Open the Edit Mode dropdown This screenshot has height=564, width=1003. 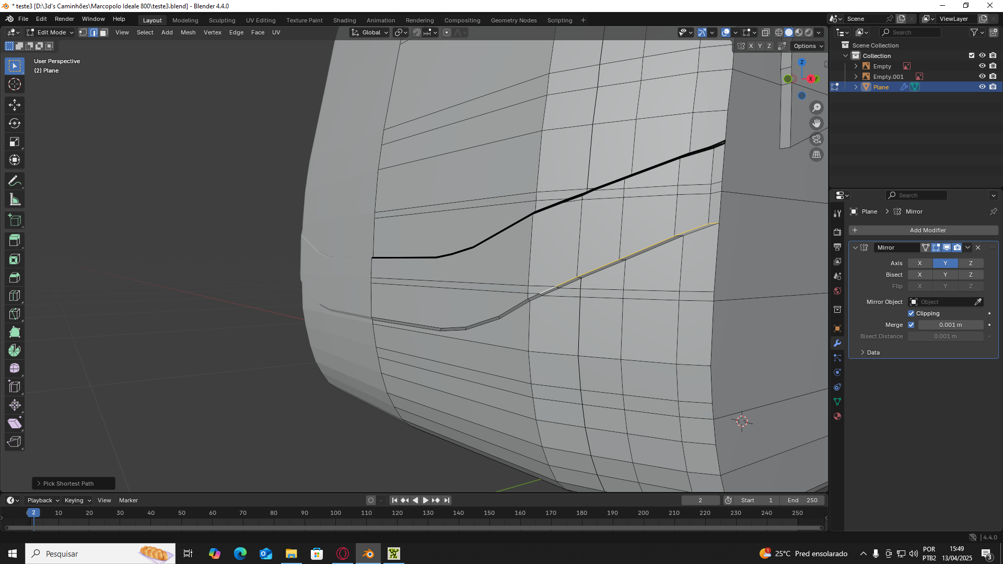pos(51,32)
